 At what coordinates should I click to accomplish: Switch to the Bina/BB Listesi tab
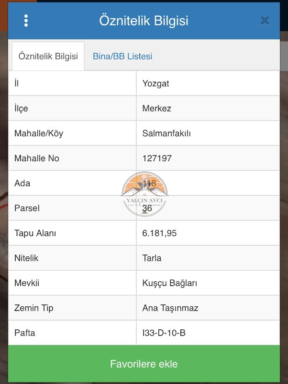(122, 56)
